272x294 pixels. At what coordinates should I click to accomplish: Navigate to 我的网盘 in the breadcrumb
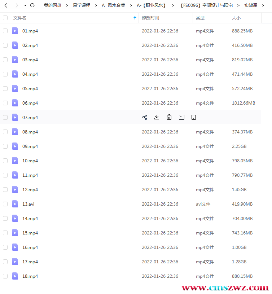pos(53,5)
